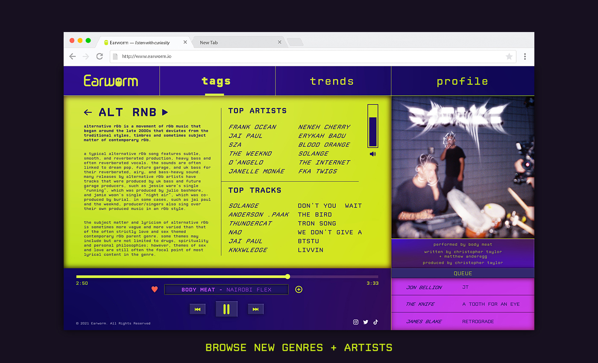The height and width of the screenshot is (363, 598).
Task: Play track BTSTU
Action: click(x=308, y=241)
